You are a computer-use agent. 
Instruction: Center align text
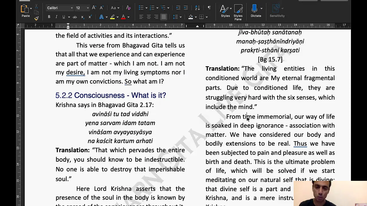(149, 17)
